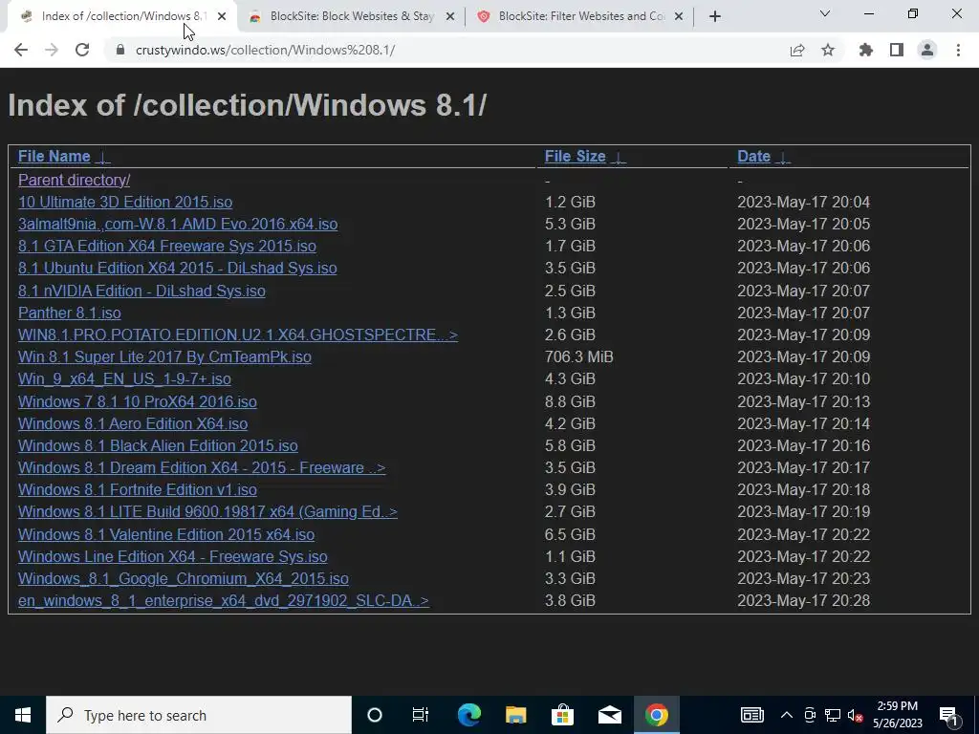Click the 8.8 GiB file size

point(570,401)
